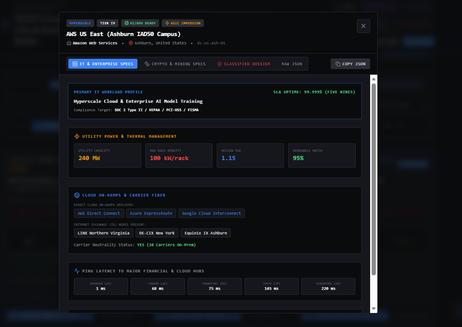Screen dimensions: 462x327
Task: Select the AWS Direct Connect chip
Action: coord(99,213)
